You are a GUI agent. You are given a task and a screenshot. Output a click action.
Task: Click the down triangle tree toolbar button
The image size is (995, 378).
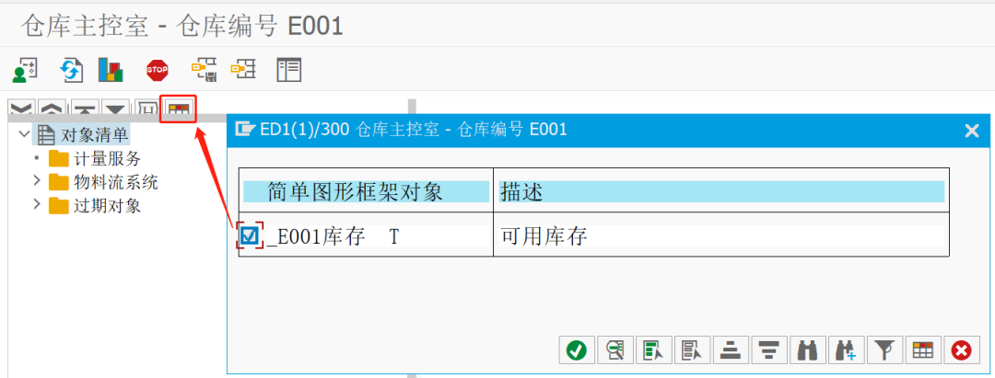[115, 109]
